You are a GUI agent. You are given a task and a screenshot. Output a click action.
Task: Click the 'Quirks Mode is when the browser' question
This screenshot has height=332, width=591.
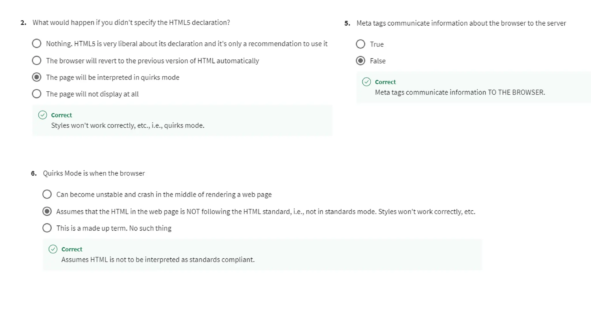(x=94, y=173)
